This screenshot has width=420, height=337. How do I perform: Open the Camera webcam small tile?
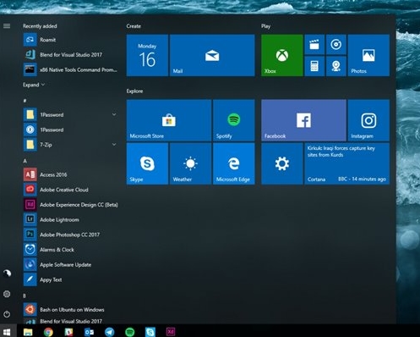(x=336, y=66)
